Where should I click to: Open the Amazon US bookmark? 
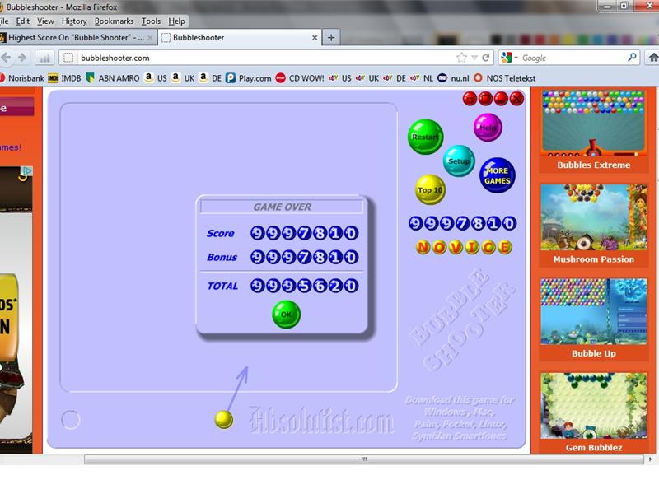point(156,78)
